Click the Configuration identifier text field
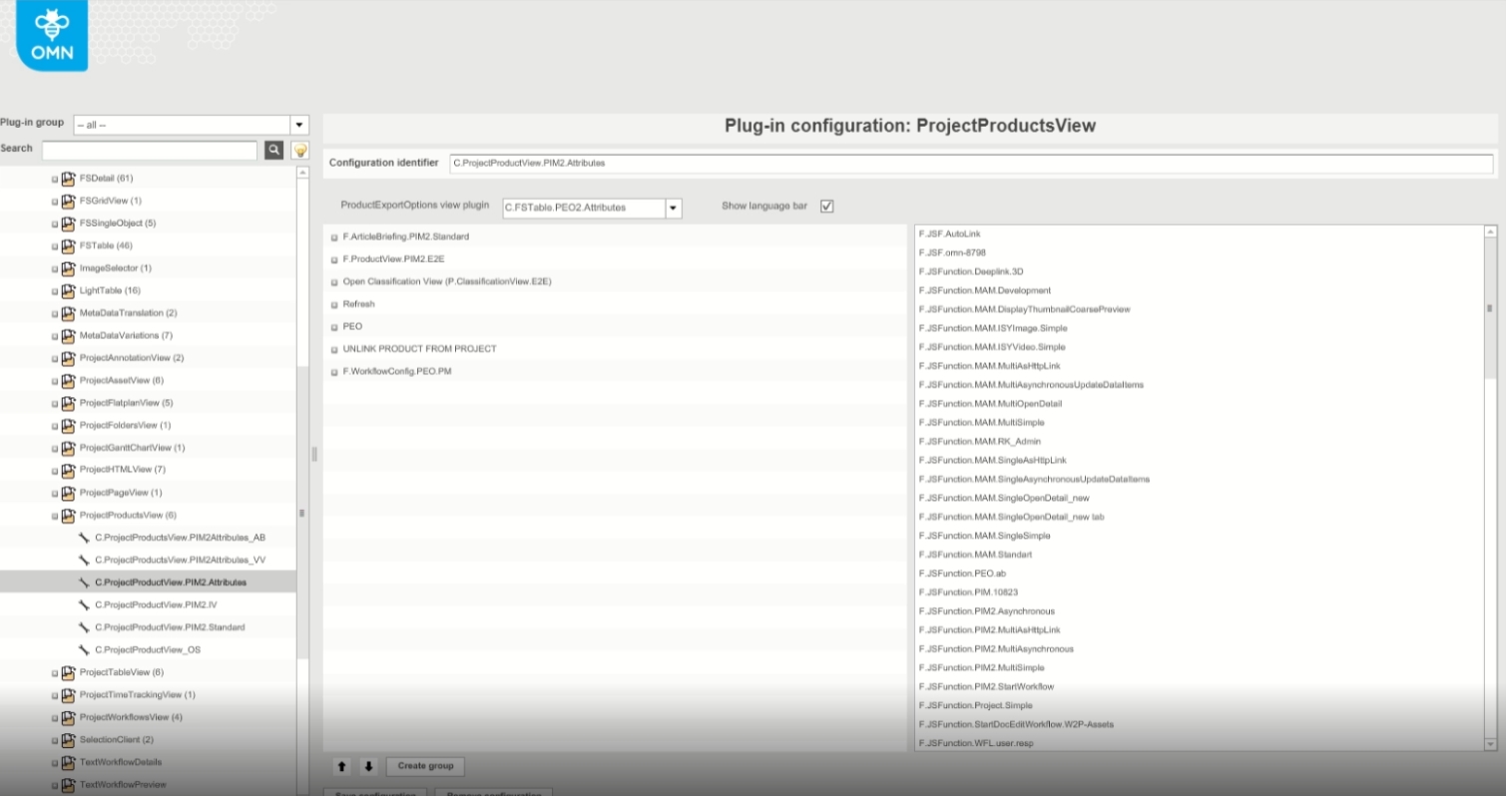 click(x=970, y=164)
